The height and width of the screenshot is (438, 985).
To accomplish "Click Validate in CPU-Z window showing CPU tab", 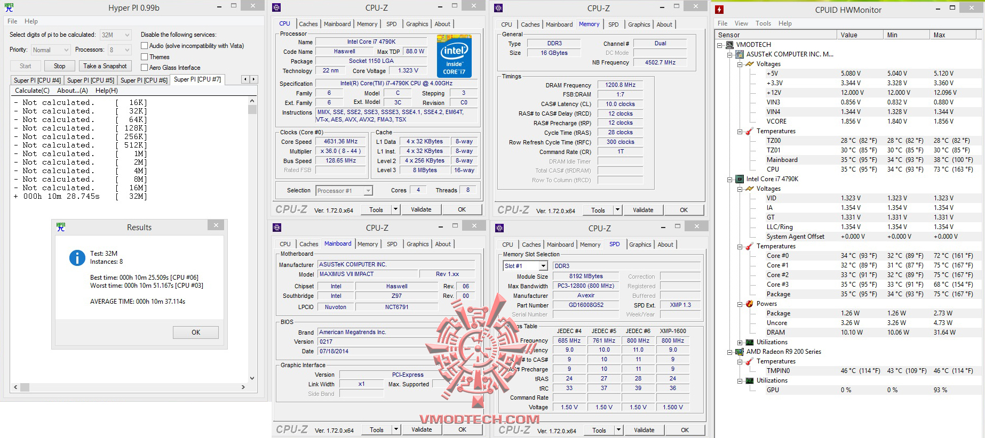I will tap(420, 209).
